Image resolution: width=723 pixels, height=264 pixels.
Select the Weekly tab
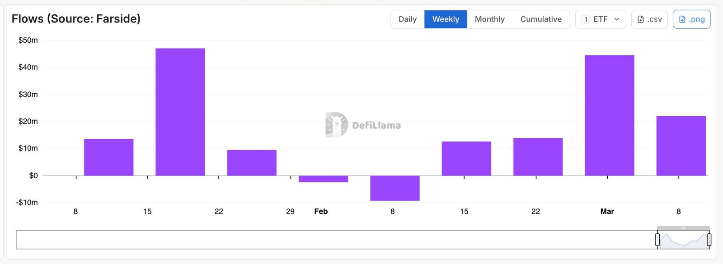[x=446, y=19]
